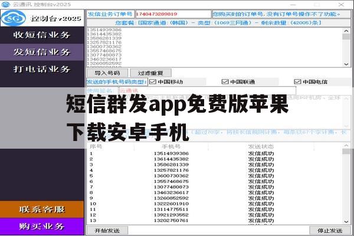Minimize the 云通讯 控制台 window
Screen dimensions: 354x236
tap(293, 4)
